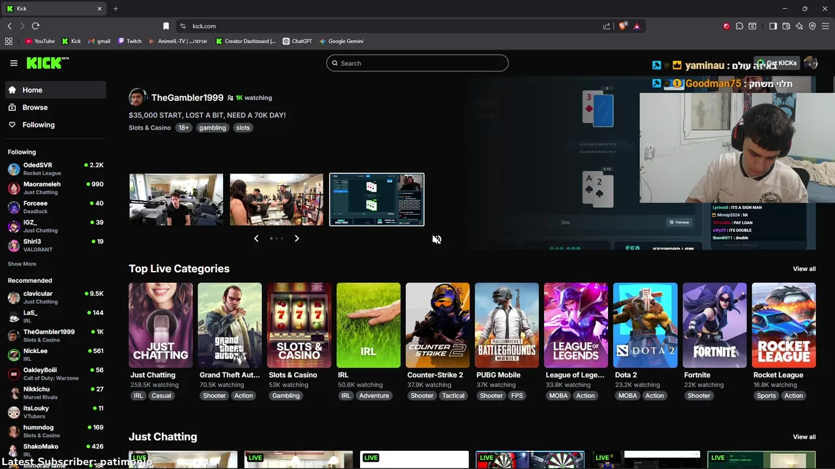Open hummdog in Recommended list
835x469 pixels.
[55, 431]
